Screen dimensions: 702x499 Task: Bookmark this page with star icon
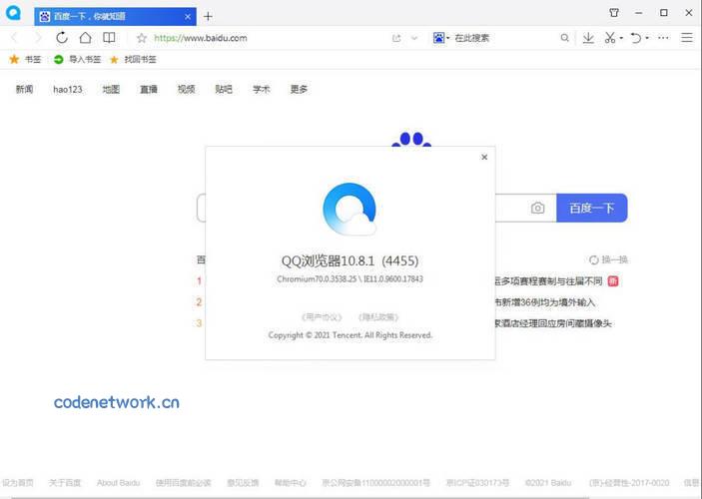(x=142, y=38)
